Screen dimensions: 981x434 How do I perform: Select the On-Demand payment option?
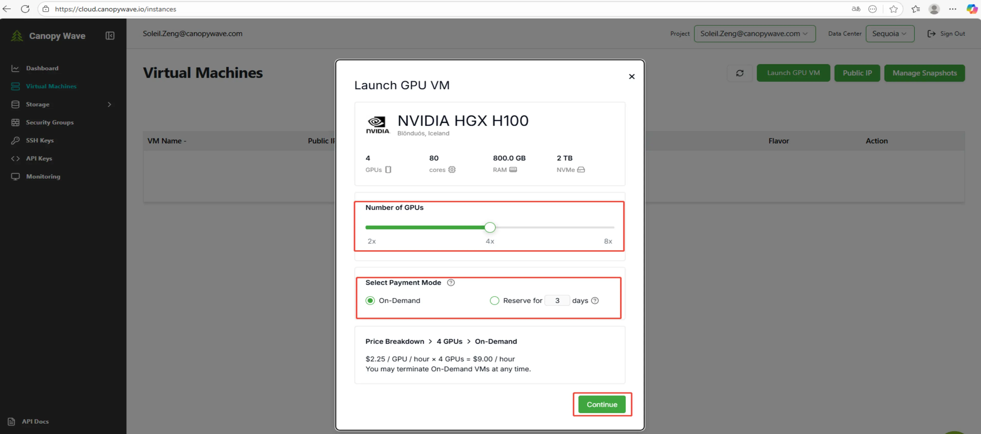pos(370,301)
